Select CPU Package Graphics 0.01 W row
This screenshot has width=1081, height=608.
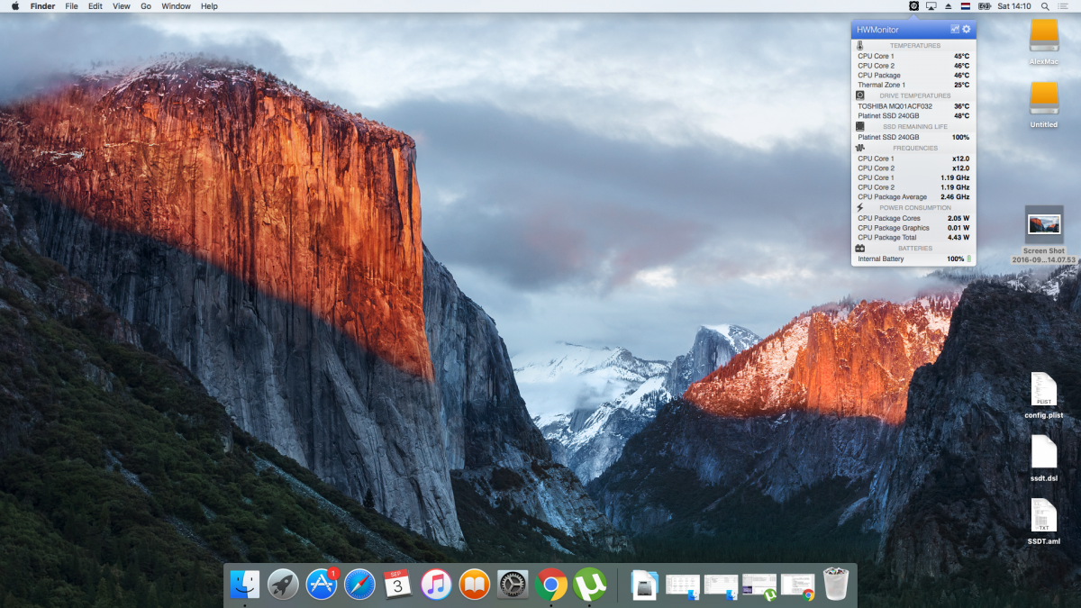pyautogui.click(x=913, y=228)
